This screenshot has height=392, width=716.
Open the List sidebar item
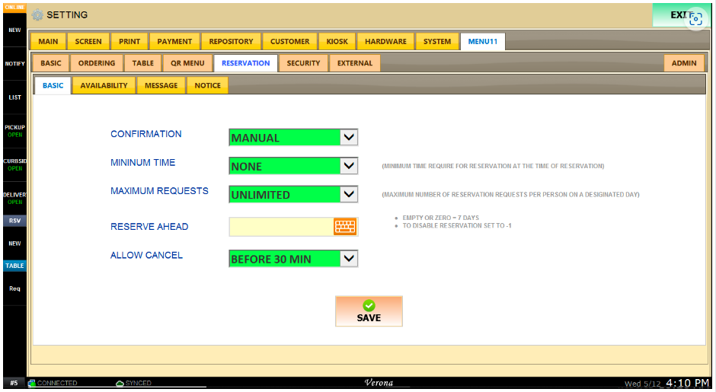tap(14, 97)
